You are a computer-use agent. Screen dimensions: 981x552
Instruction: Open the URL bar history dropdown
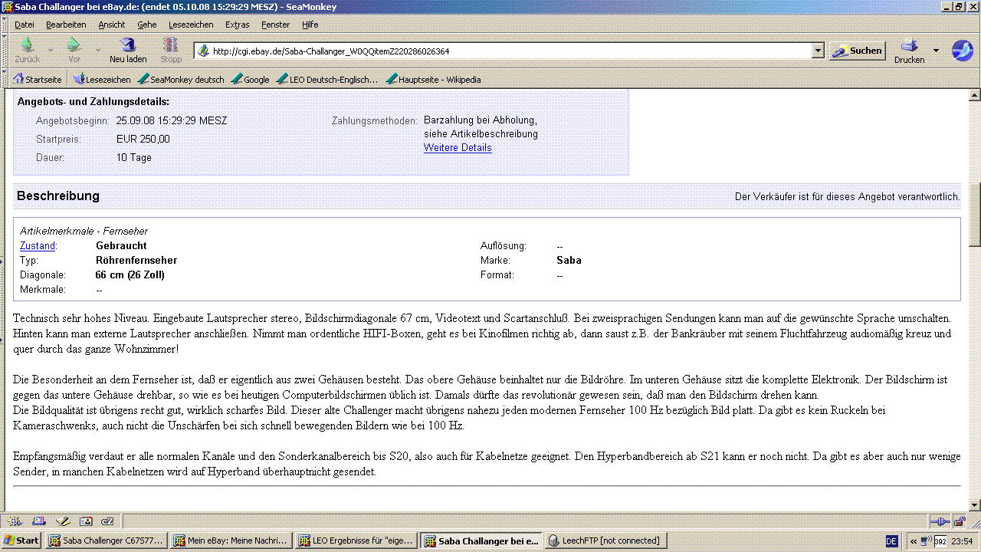pyautogui.click(x=818, y=51)
